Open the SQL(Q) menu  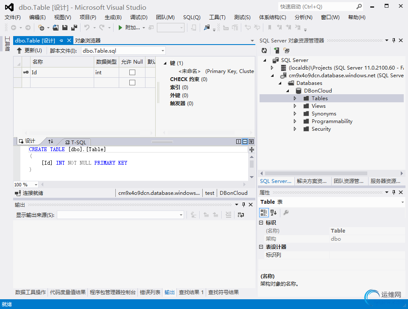192,17
